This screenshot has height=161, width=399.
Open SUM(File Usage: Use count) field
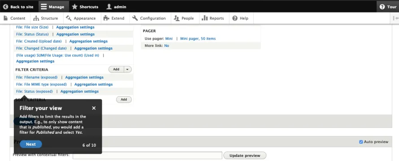(57, 55)
